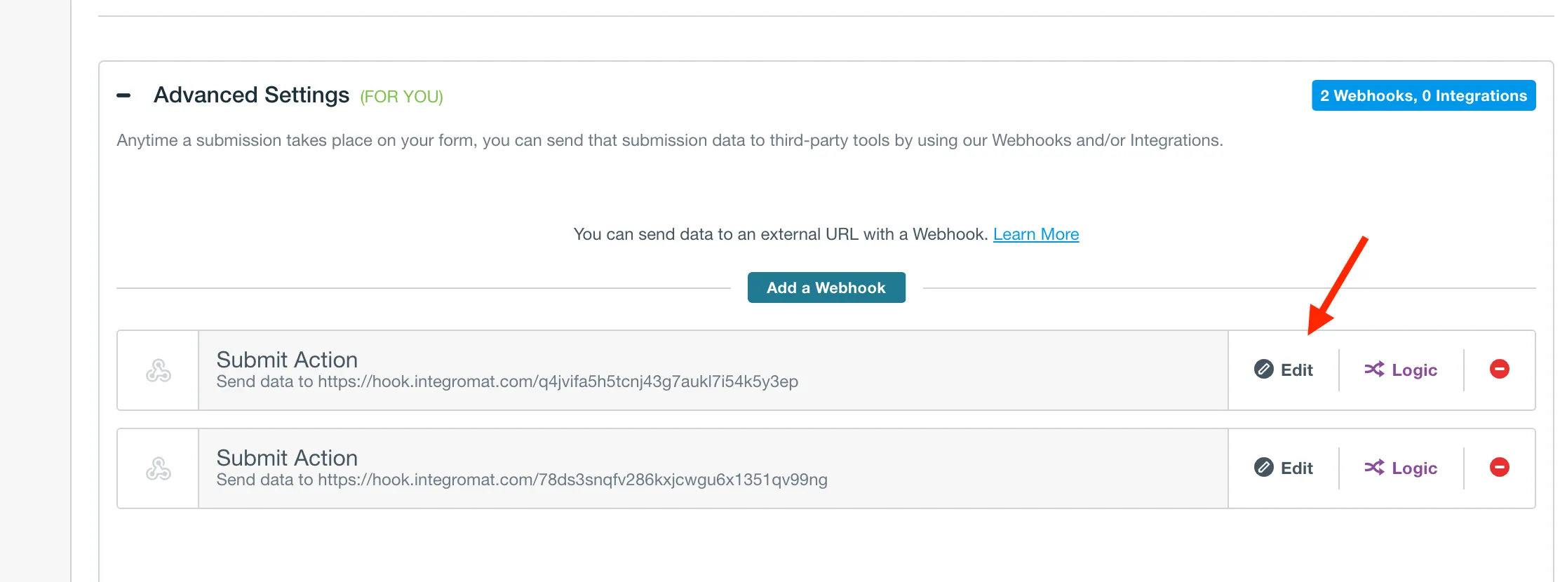The width and height of the screenshot is (1560, 582).
Task: Click the first Submit Action webhook icon
Action: 158,370
